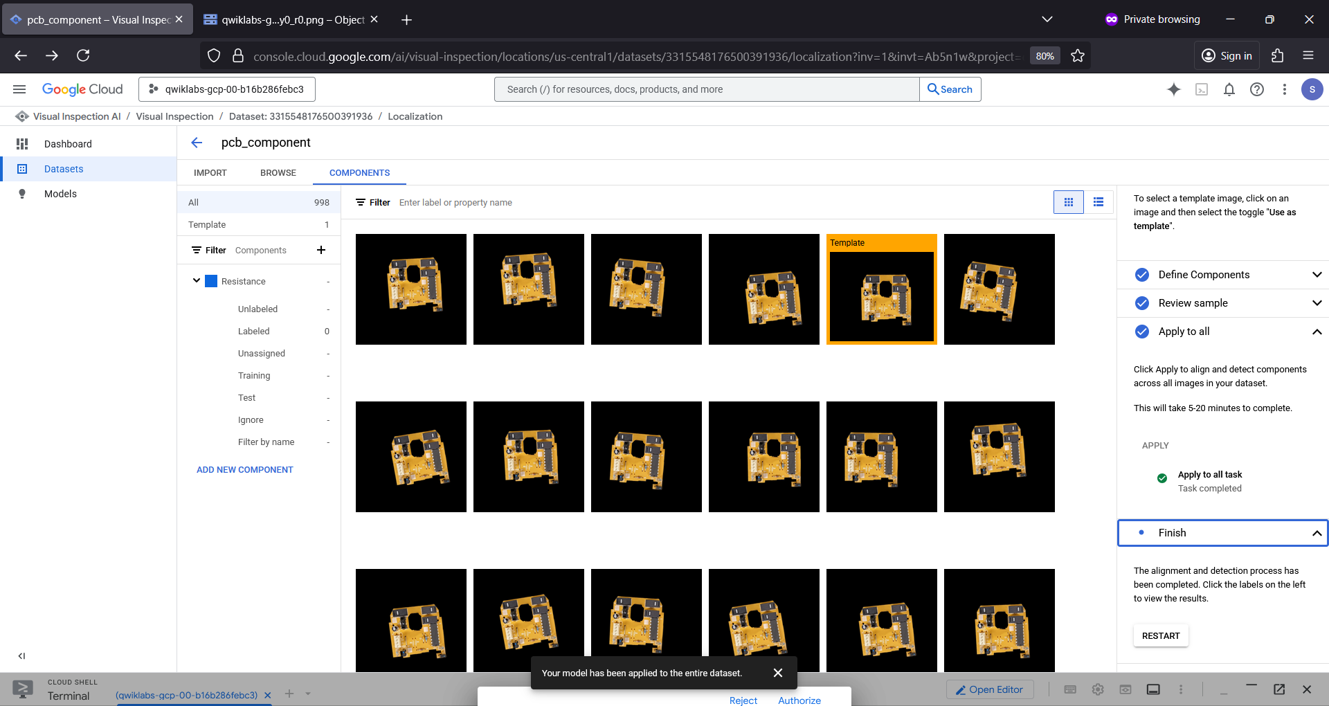Collapse the left sidebar panel
The height and width of the screenshot is (706, 1329).
[21, 655]
